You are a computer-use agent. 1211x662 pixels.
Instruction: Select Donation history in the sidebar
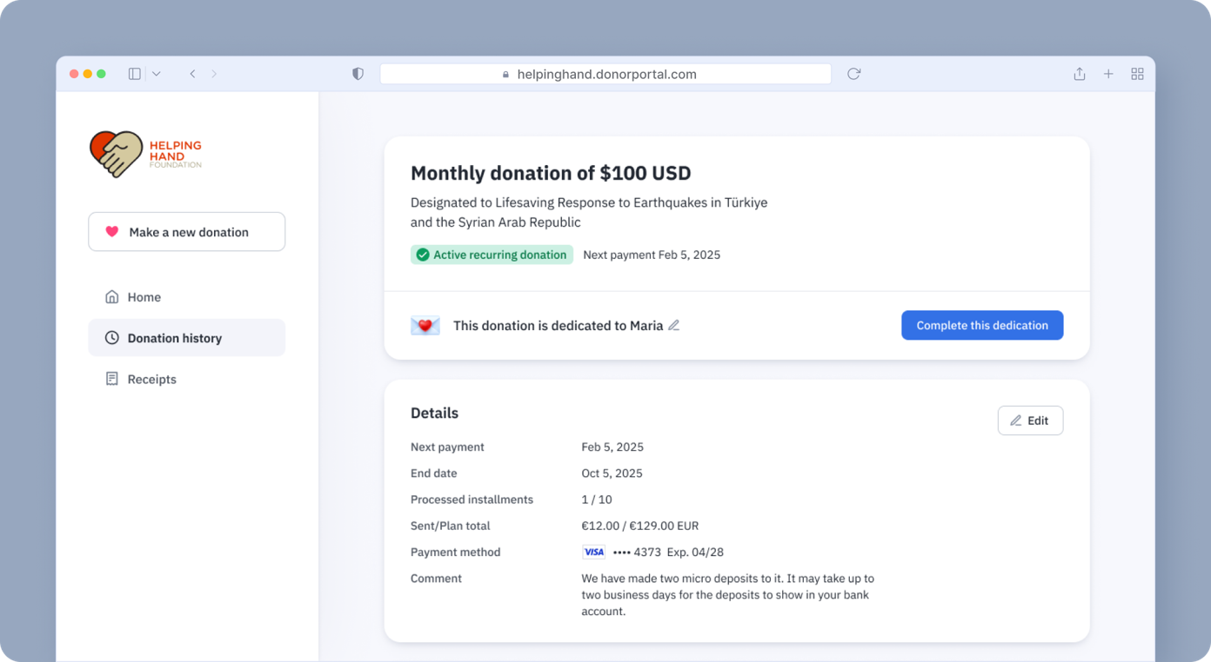point(175,337)
